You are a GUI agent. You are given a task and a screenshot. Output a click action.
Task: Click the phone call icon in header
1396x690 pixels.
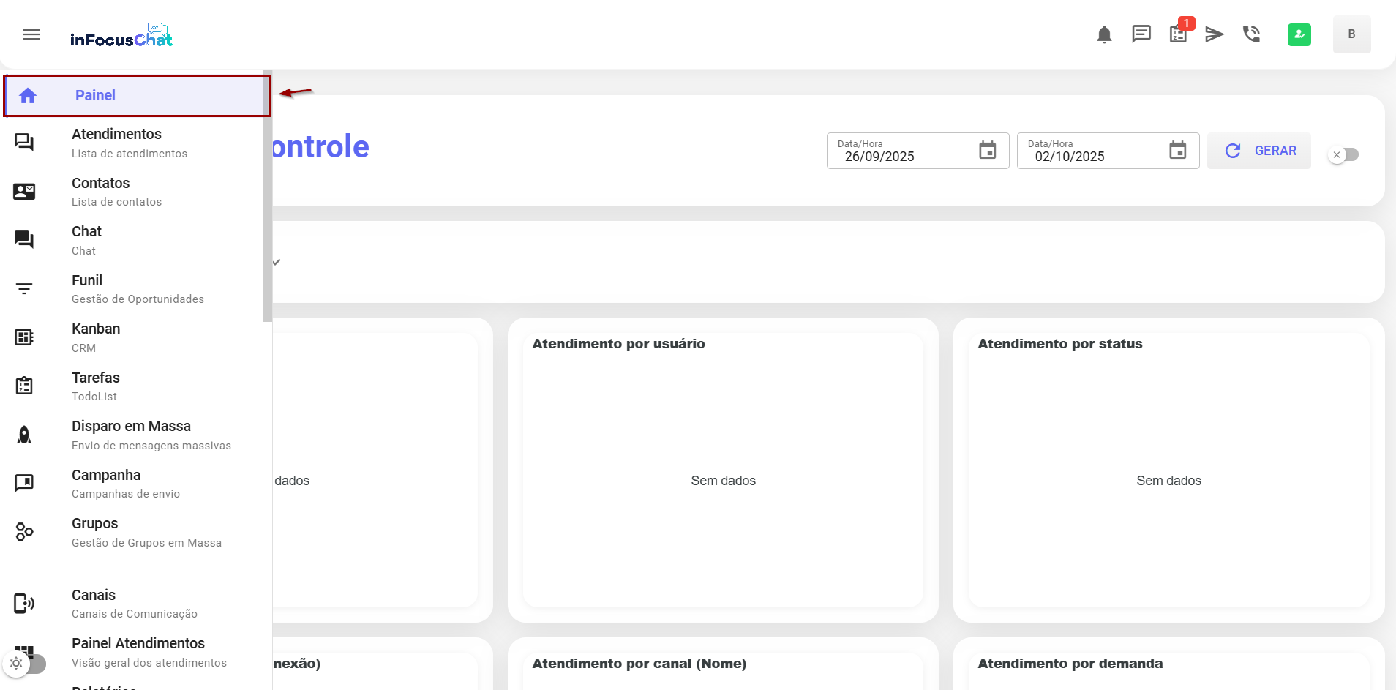(1251, 34)
